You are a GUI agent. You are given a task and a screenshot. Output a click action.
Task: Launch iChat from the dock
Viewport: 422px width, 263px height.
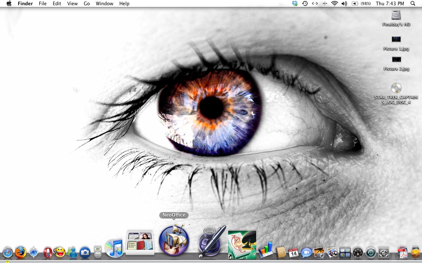(306, 252)
